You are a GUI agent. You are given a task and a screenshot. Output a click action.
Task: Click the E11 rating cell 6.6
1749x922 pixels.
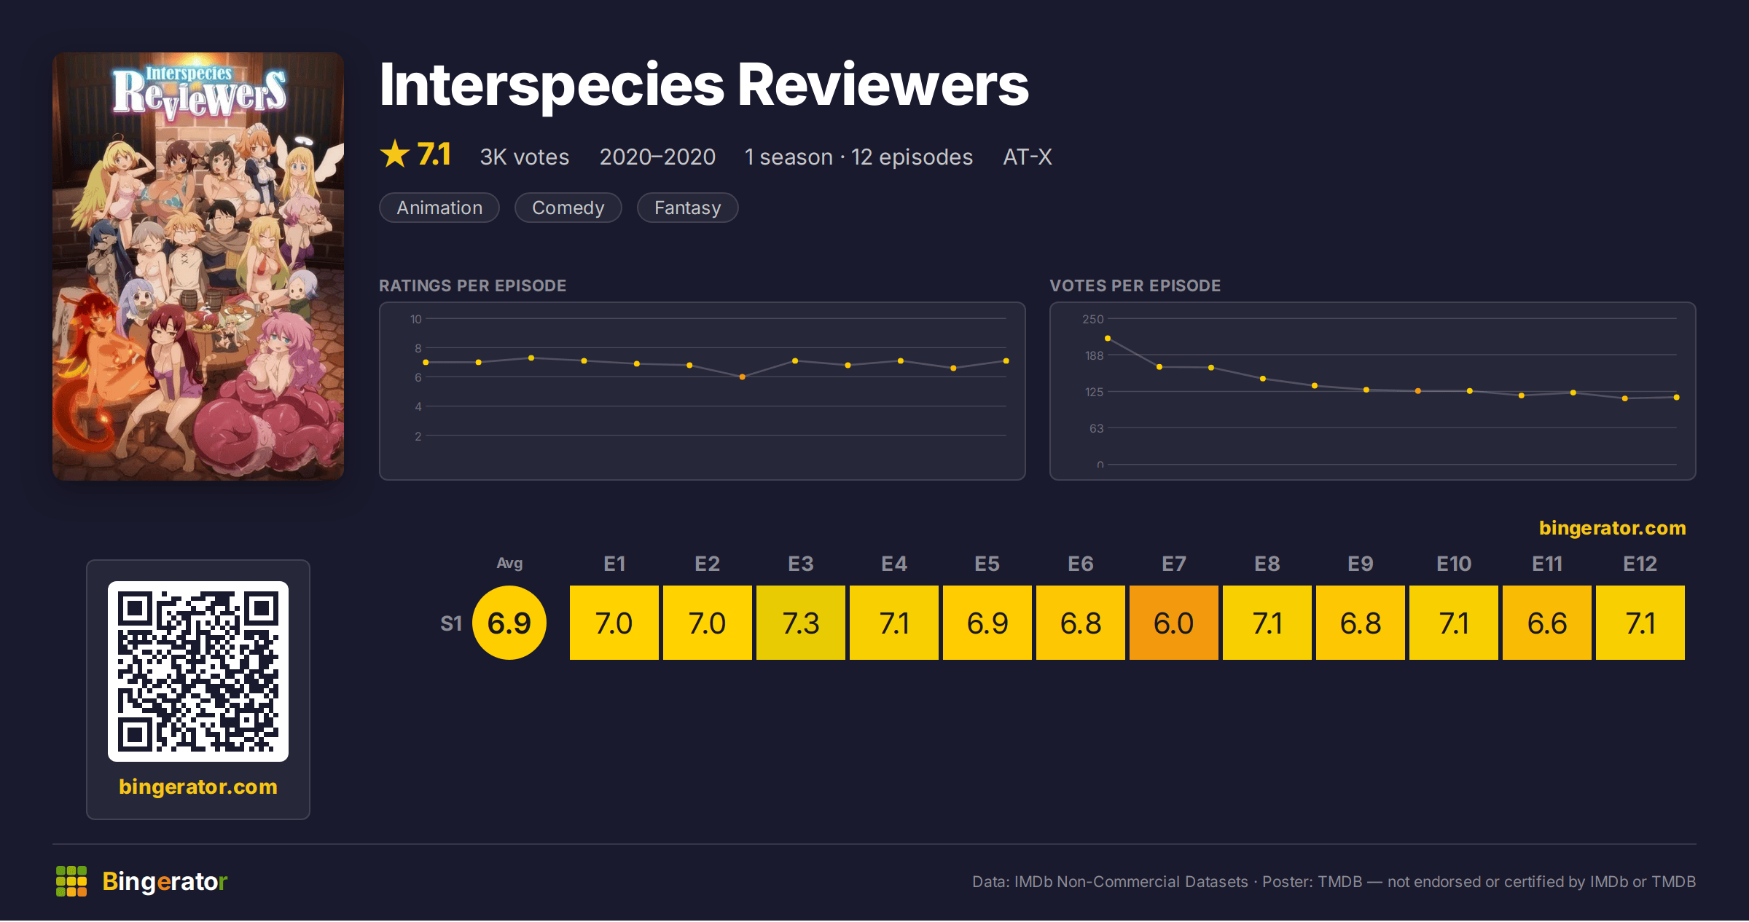(x=1547, y=623)
